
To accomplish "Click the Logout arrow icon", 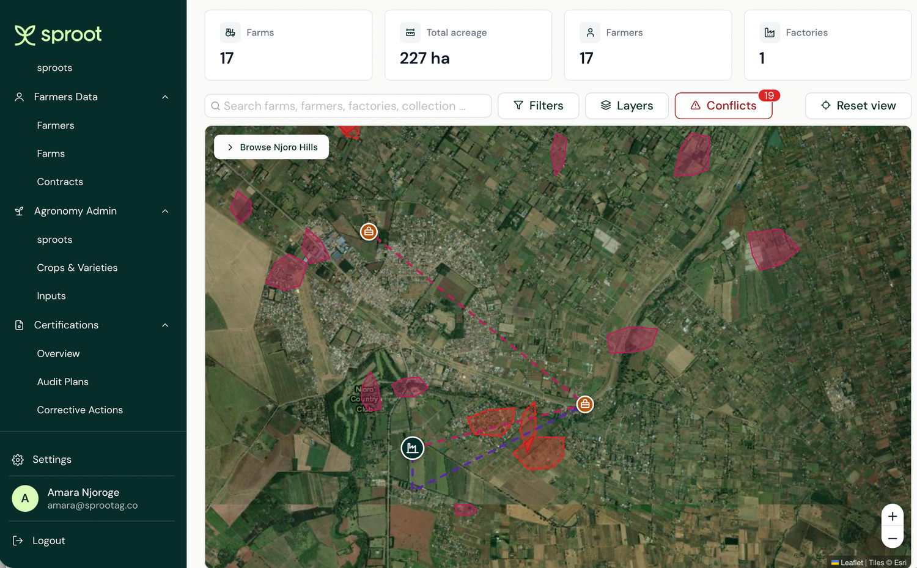I will (18, 540).
